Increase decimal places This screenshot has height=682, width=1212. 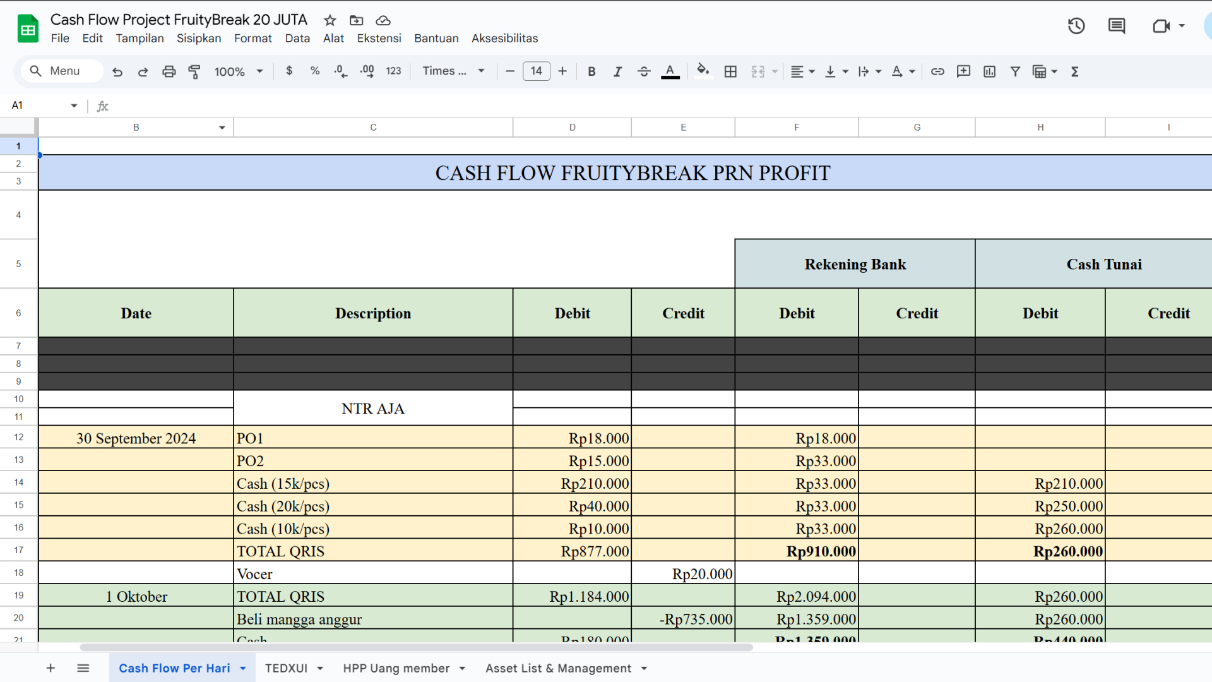pos(367,71)
